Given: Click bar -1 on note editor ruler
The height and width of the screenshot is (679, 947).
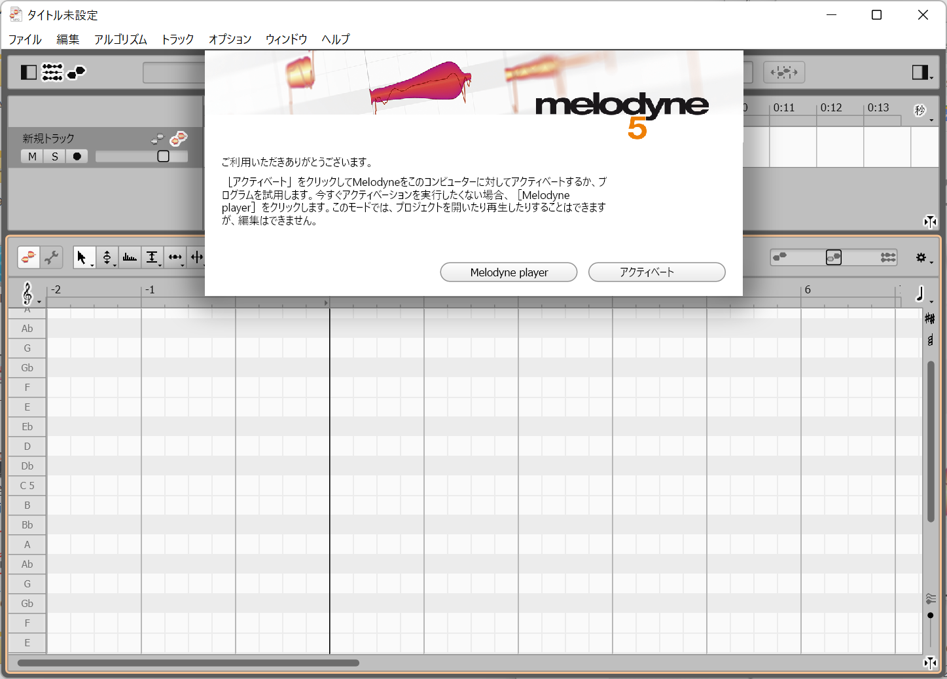Looking at the screenshot, I should 150,289.
